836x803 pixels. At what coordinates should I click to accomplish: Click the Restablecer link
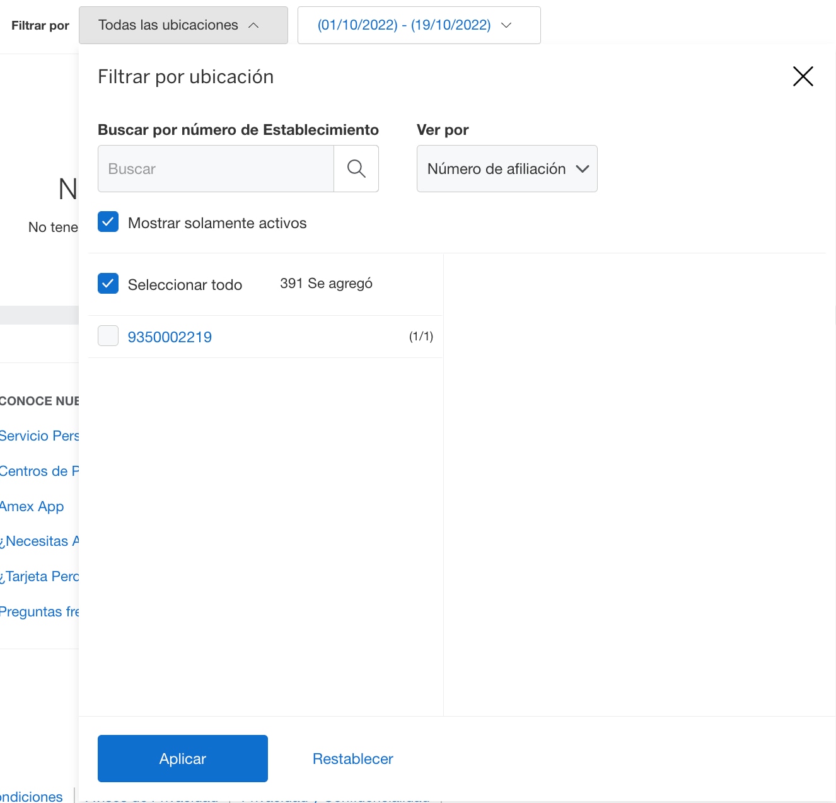(352, 758)
